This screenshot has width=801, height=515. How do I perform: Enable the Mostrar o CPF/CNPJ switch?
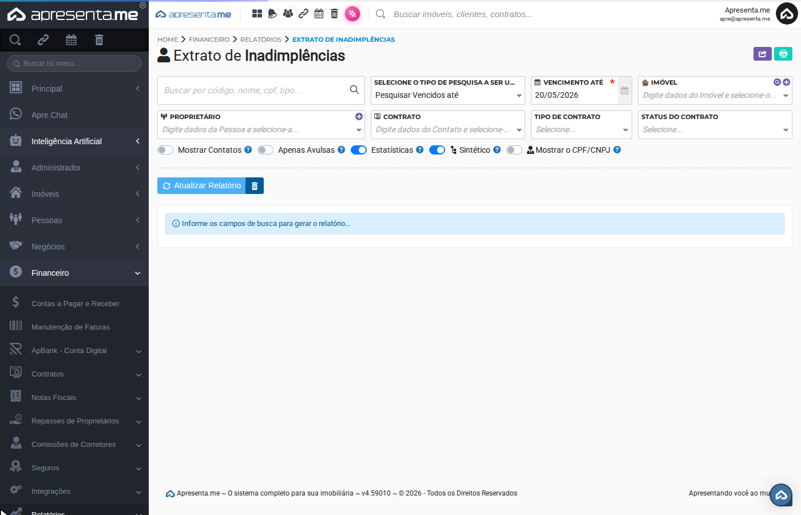click(x=514, y=150)
